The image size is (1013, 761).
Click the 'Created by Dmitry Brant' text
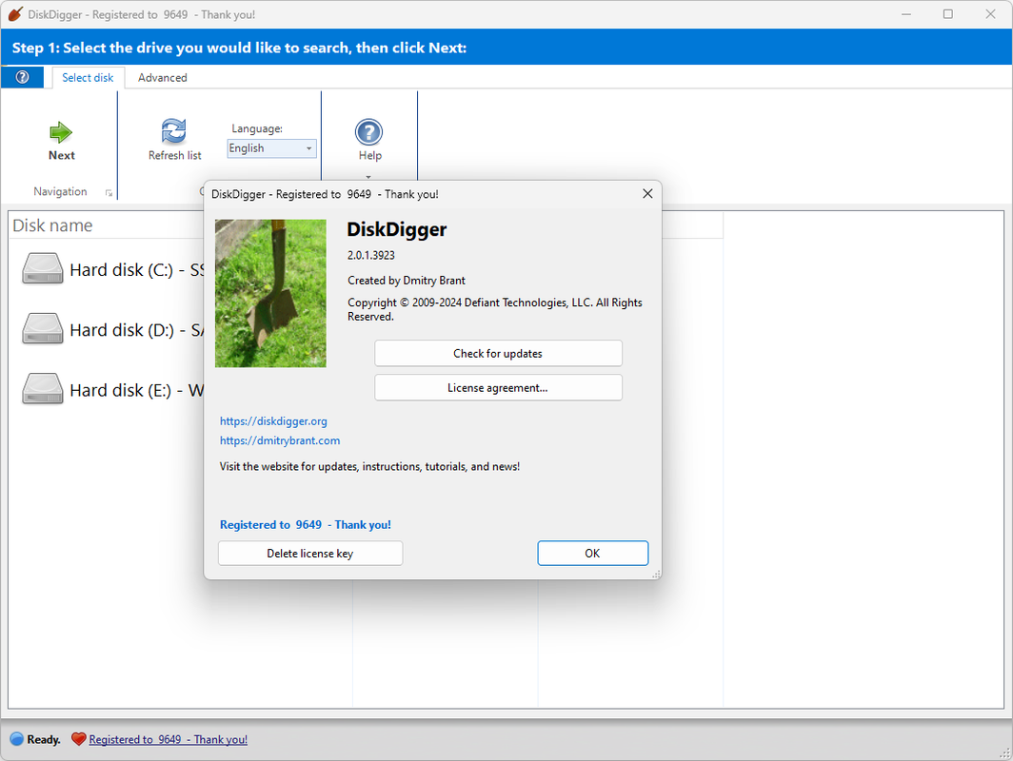[x=407, y=280]
